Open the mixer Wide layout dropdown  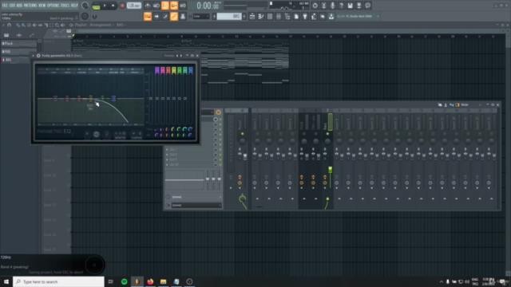(x=466, y=104)
